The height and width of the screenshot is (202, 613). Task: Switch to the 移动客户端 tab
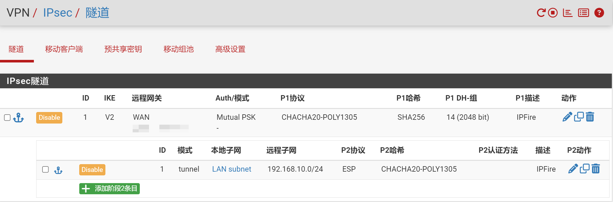point(64,49)
